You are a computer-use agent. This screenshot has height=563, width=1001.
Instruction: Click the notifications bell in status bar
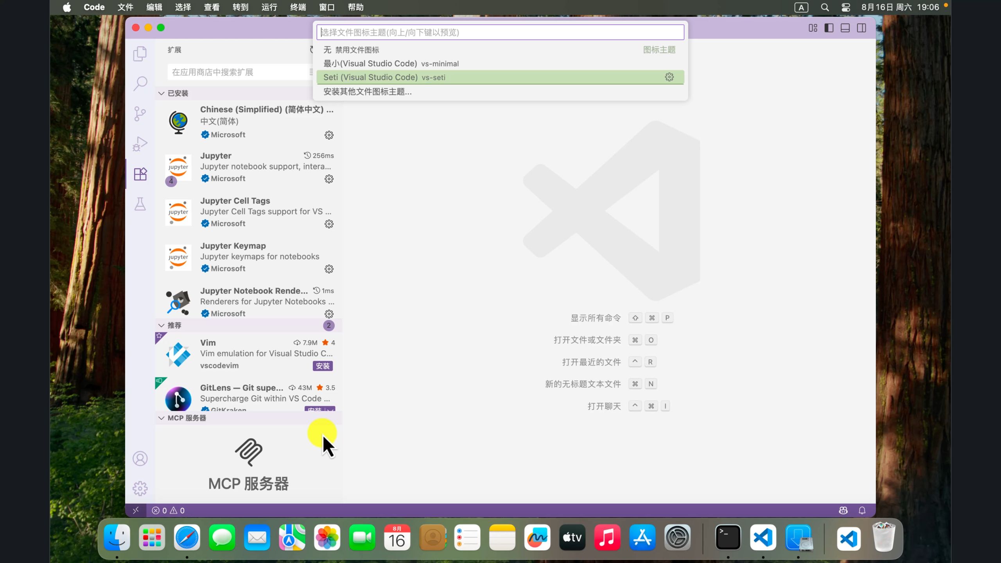pos(862,510)
